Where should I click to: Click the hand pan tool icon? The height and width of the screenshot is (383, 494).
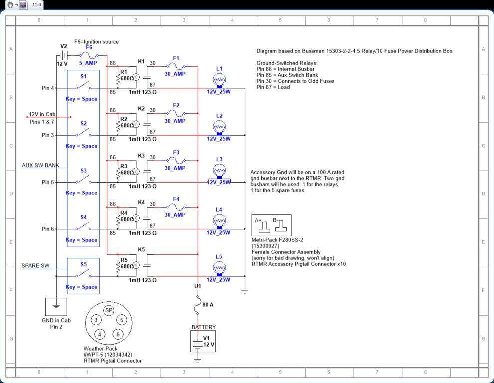[10, 4]
